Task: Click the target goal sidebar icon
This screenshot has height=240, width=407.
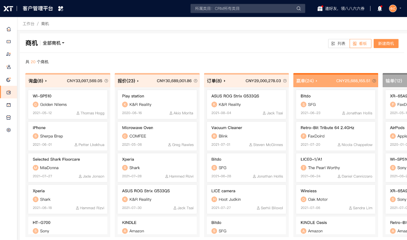Action: point(9,80)
